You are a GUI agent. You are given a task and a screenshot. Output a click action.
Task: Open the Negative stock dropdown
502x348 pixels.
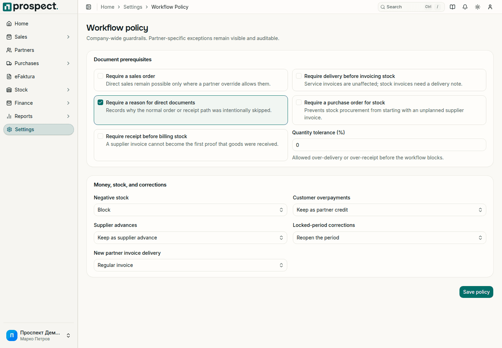click(x=190, y=210)
